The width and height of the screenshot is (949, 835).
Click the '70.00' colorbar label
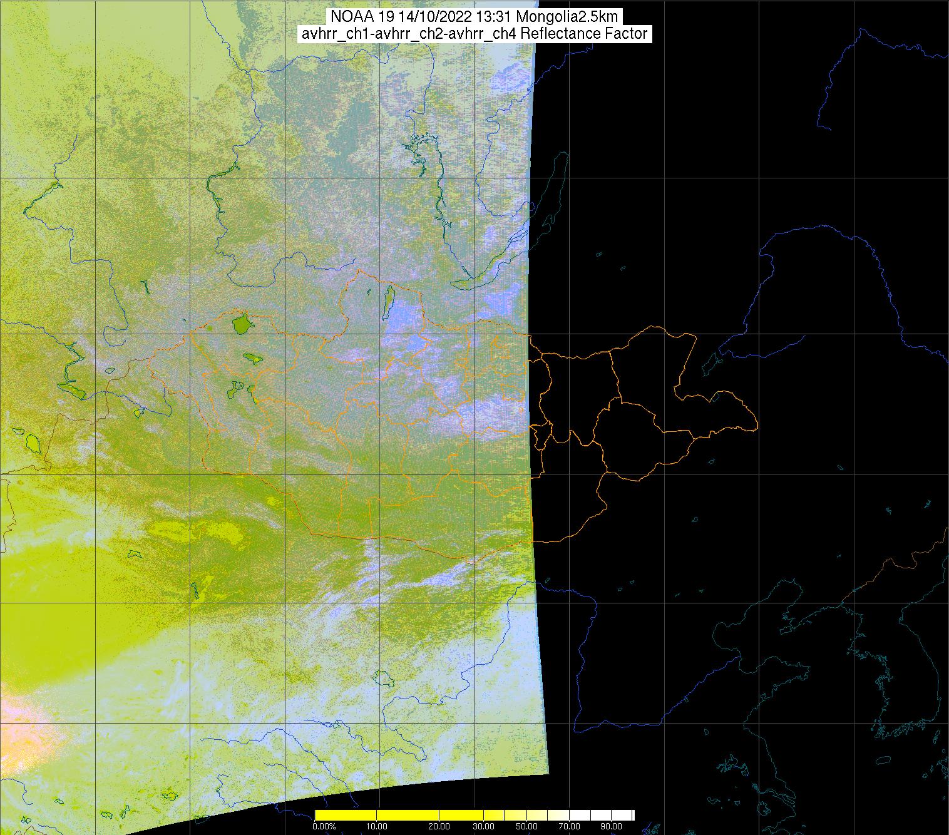pyautogui.click(x=570, y=827)
